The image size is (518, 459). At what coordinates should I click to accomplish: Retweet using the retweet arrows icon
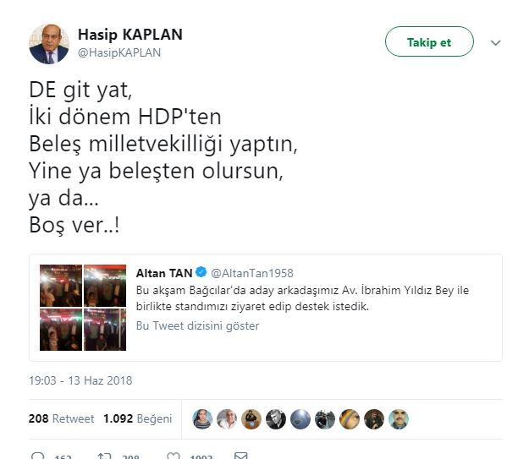(x=104, y=456)
